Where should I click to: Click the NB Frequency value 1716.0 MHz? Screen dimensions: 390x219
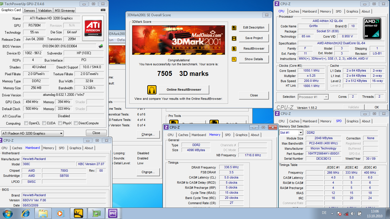pyautogui.click(x=253, y=155)
